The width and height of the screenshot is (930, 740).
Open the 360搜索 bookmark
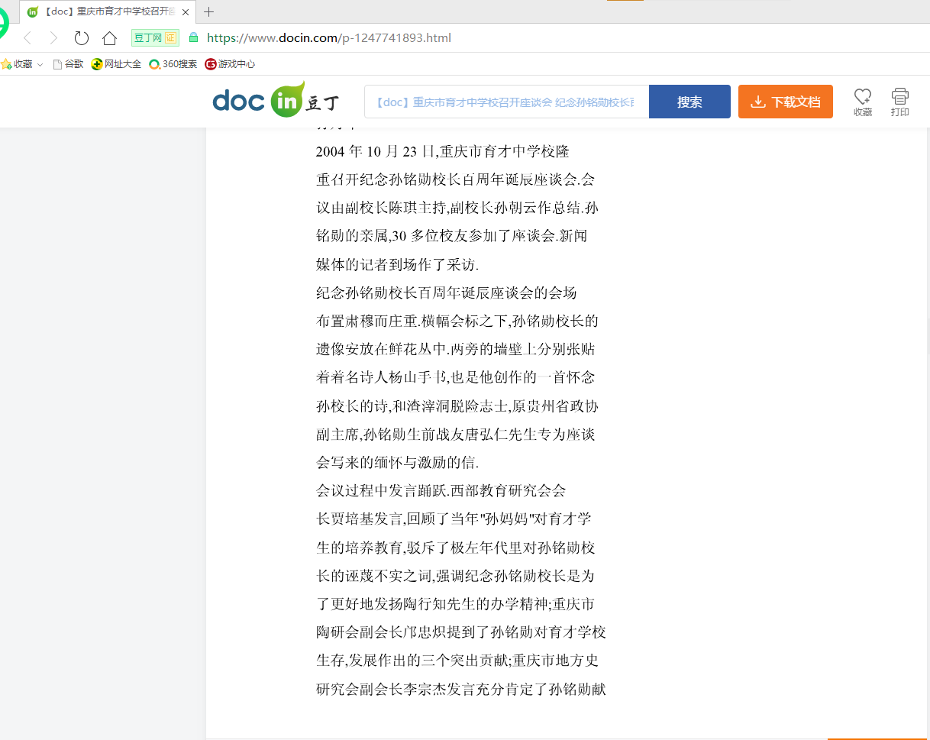tap(173, 64)
